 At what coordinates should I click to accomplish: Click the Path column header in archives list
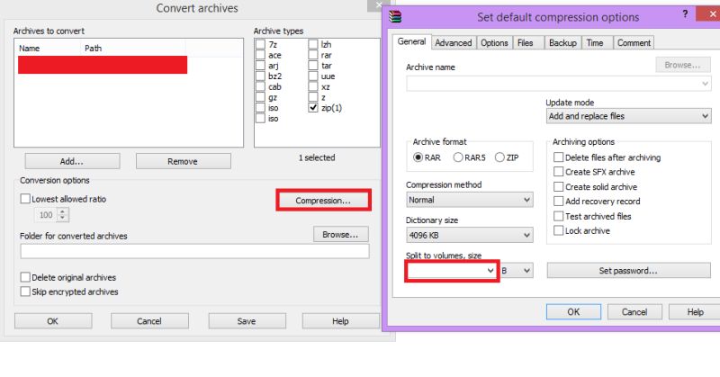click(x=134, y=49)
